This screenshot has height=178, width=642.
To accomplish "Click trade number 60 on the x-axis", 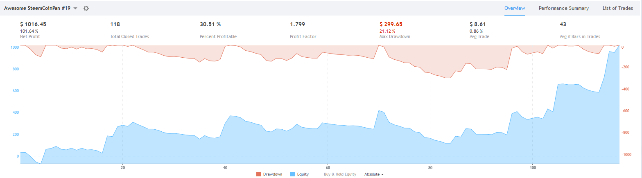I will 327,168.
